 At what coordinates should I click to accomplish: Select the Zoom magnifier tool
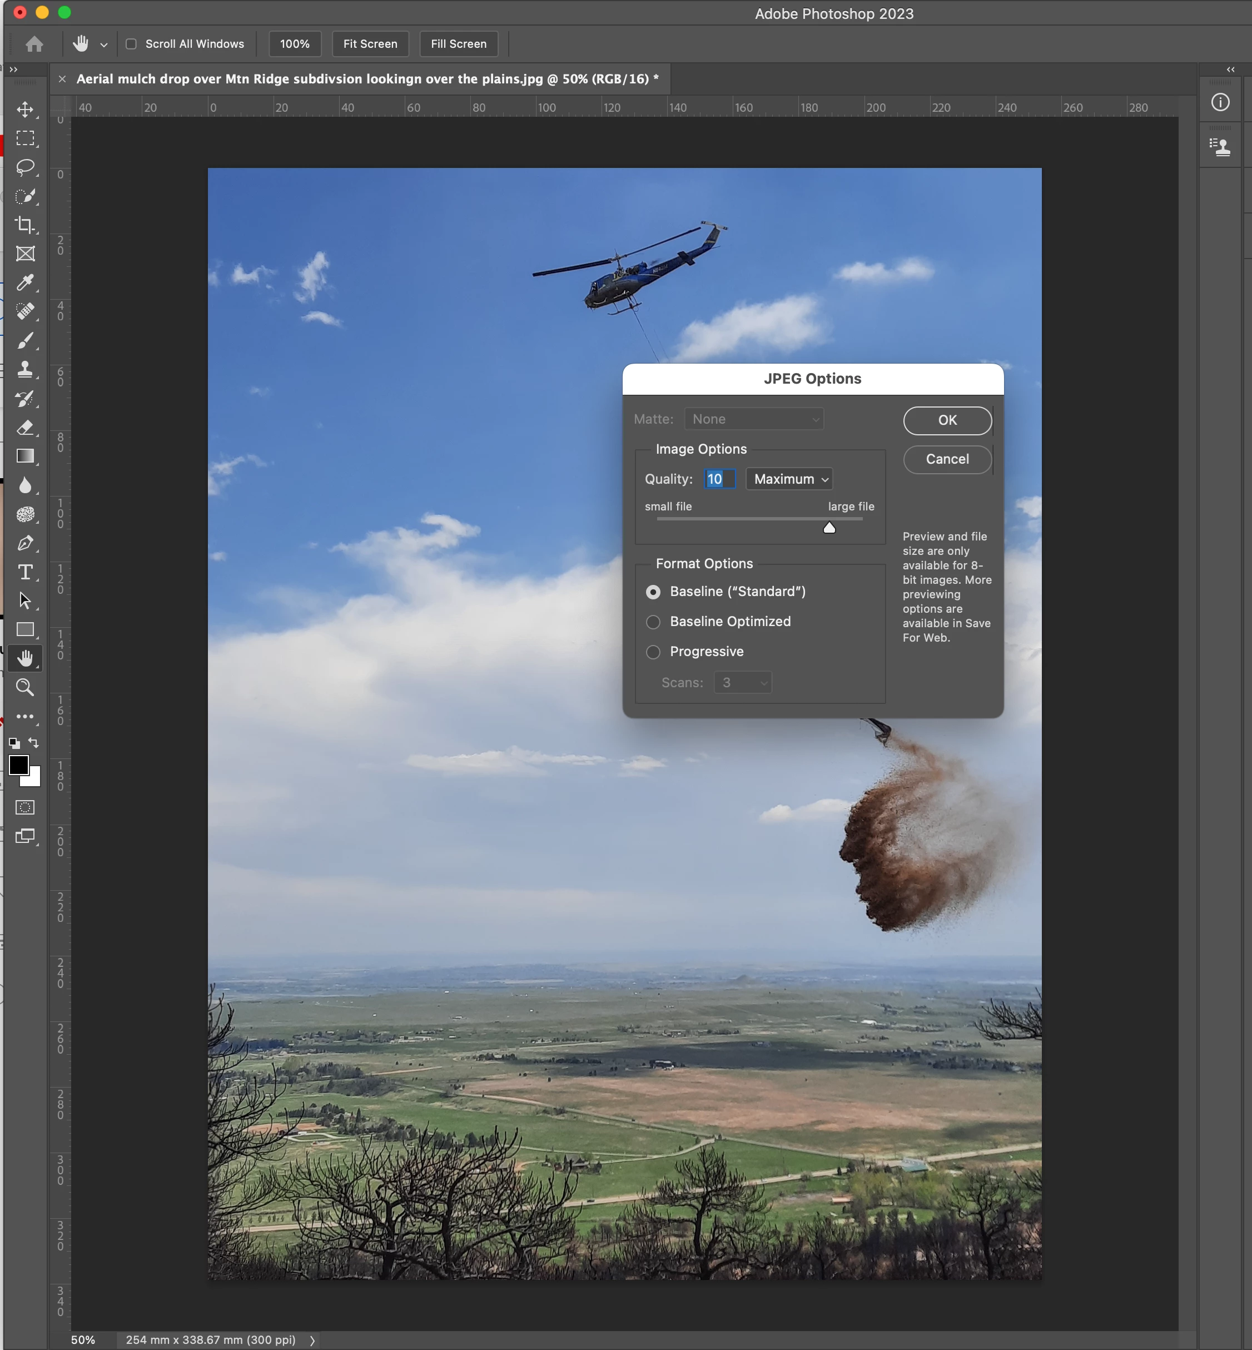[x=25, y=687]
